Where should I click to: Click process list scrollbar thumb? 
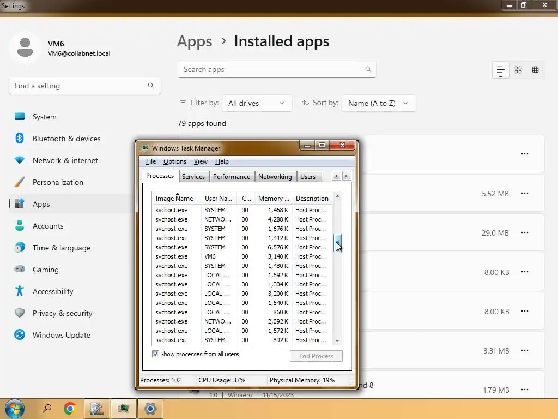pos(337,243)
